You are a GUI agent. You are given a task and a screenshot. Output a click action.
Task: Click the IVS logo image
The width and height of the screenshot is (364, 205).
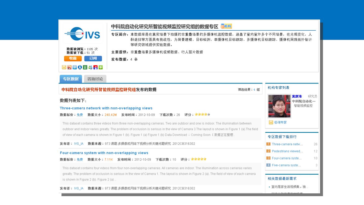point(83,34)
